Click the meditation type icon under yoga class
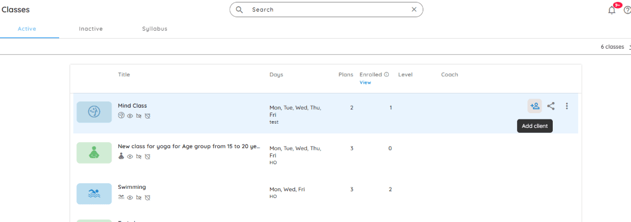 pos(121,156)
